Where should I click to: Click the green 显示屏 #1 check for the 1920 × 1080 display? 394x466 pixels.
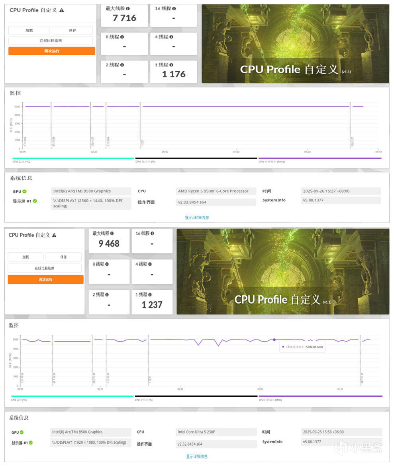coord(31,443)
